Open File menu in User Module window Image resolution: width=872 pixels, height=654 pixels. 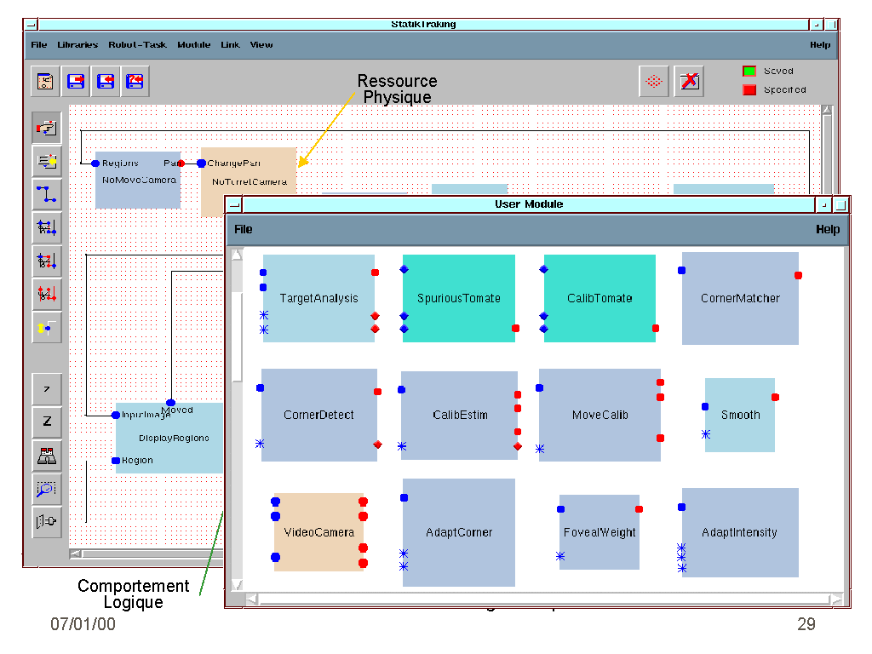coord(244,229)
